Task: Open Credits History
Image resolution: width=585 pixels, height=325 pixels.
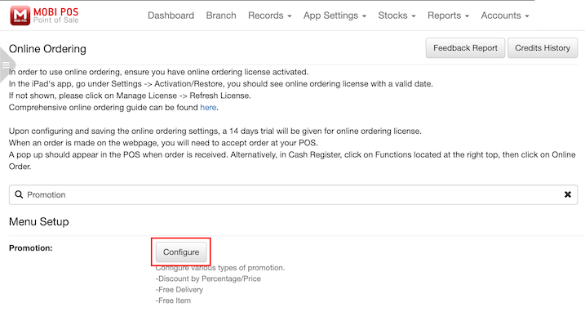Action: tap(543, 48)
